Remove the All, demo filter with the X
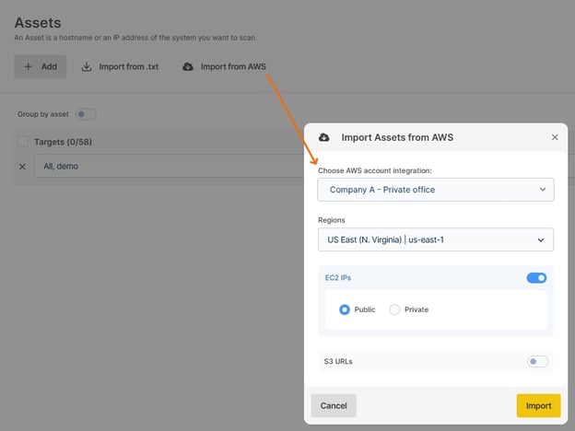The image size is (575, 431). pos(23,166)
